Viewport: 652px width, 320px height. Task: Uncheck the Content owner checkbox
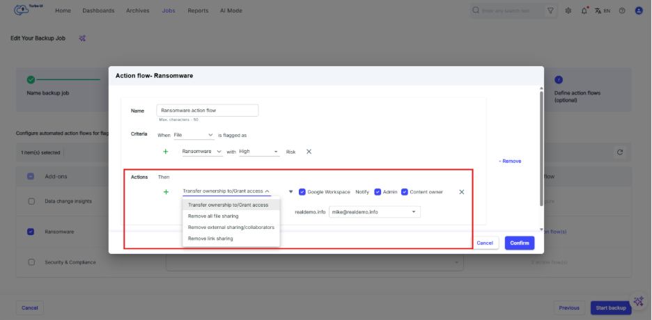405,192
